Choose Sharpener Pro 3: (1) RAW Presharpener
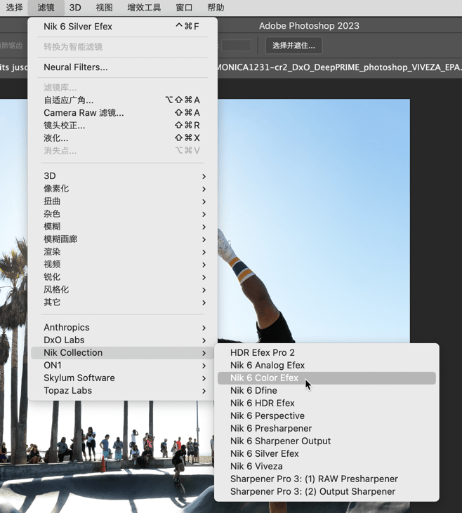Viewport: 462px width, 513px height. (326, 479)
